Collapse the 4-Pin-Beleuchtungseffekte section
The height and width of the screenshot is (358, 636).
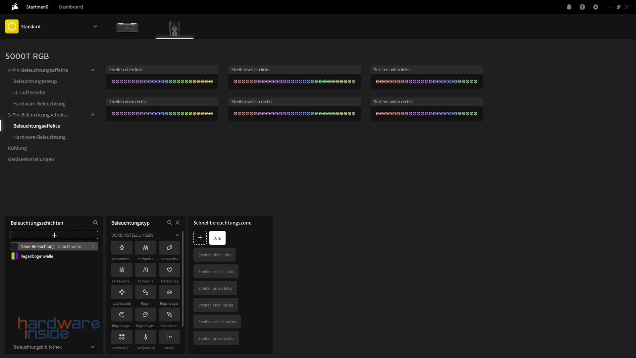coord(93,70)
